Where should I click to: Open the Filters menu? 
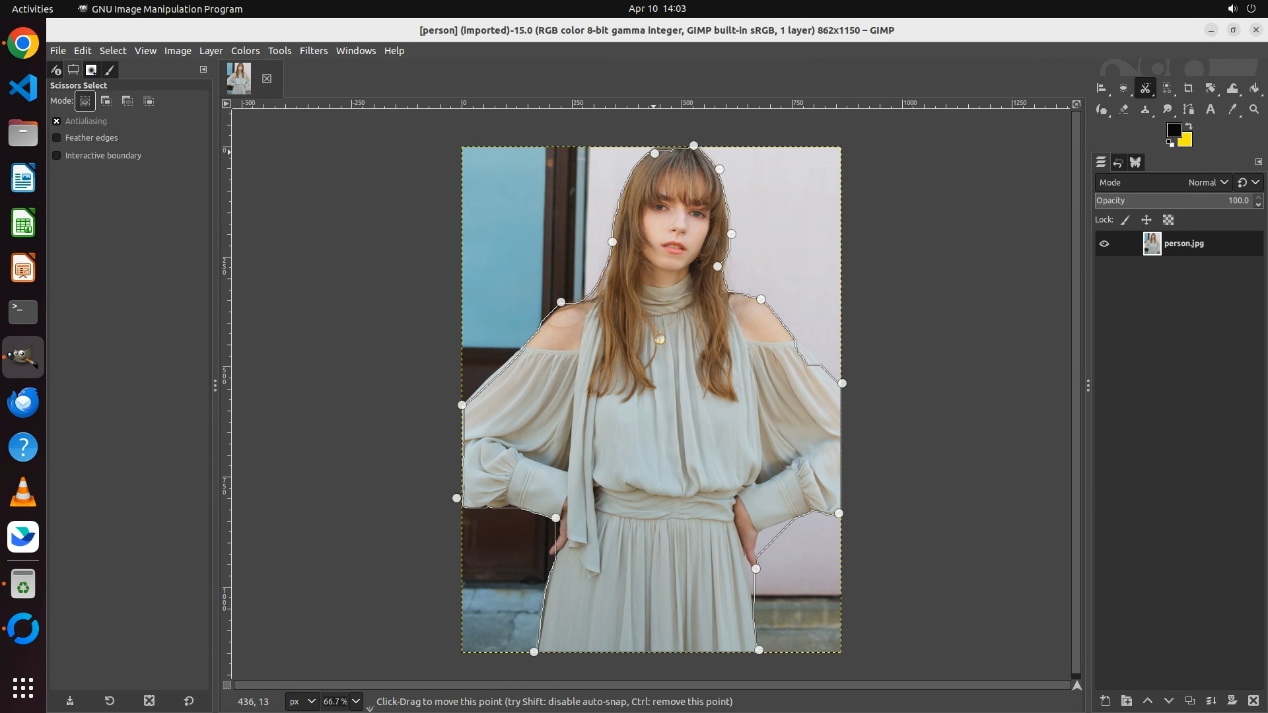(x=313, y=51)
